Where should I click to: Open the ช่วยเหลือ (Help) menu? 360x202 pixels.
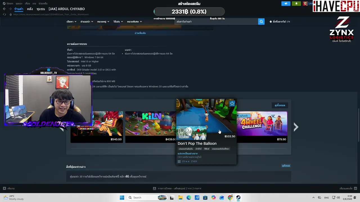pos(43,3)
